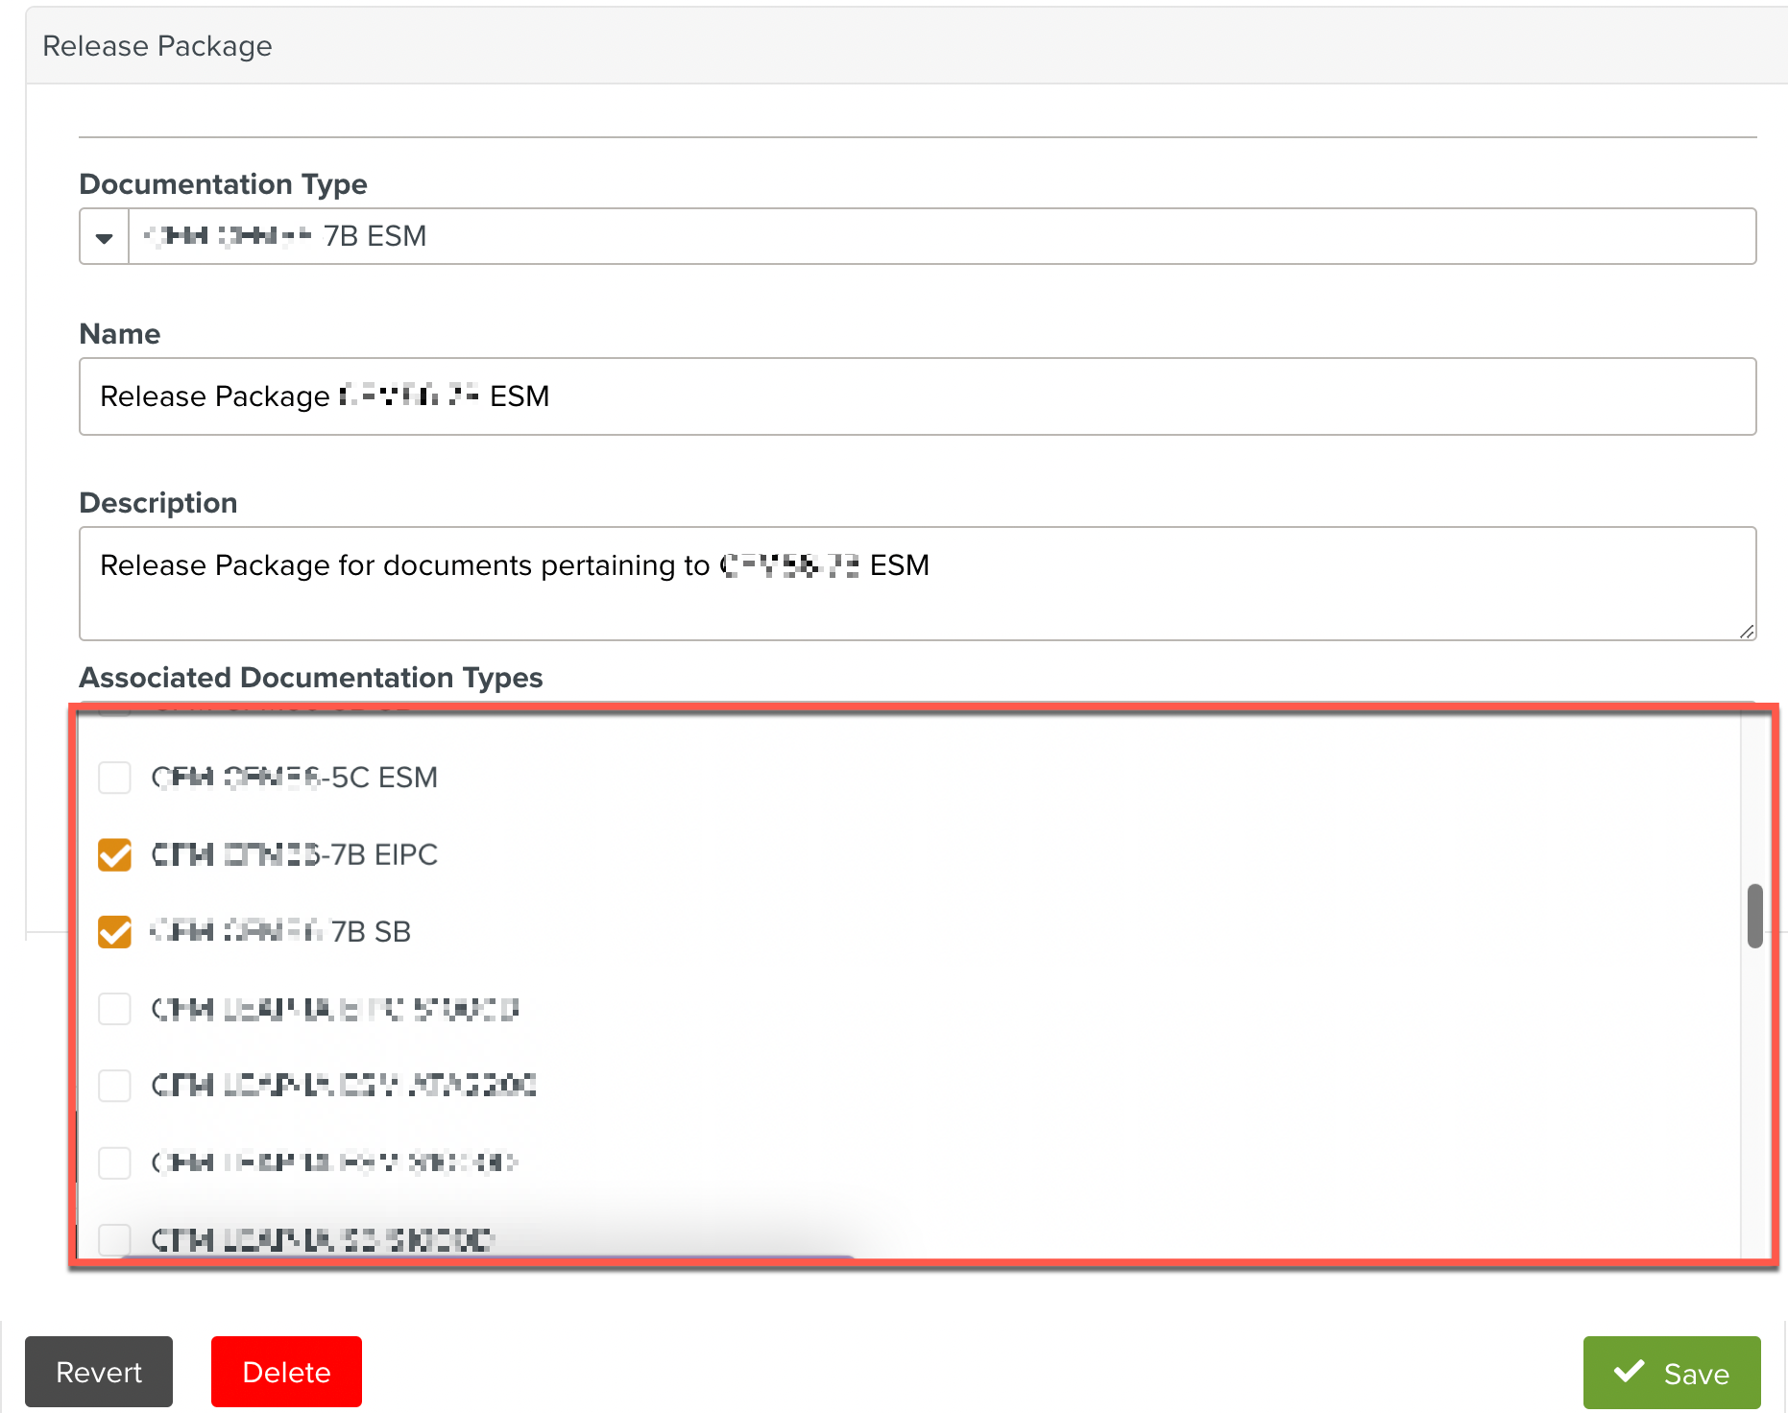
Task: Click the 7B EIPC item label
Action: (295, 854)
